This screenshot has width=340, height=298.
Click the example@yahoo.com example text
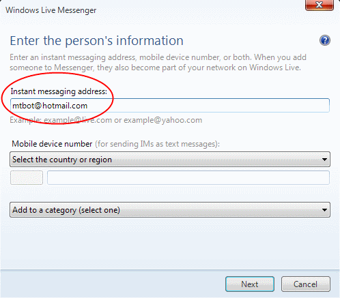click(x=162, y=120)
